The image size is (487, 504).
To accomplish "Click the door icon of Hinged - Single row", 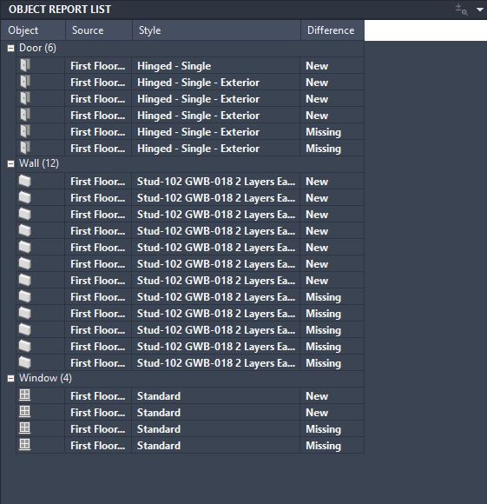I will [25, 65].
